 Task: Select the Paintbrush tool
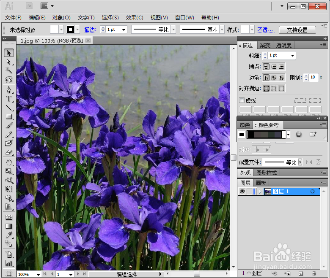pos(9,125)
